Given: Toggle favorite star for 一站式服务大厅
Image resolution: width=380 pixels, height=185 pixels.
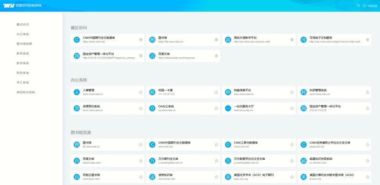Looking at the screenshot, I should point(292,108).
